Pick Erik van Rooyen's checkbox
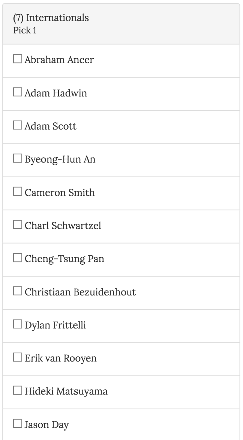Image resolution: width=243 pixels, height=440 pixels. 18,357
